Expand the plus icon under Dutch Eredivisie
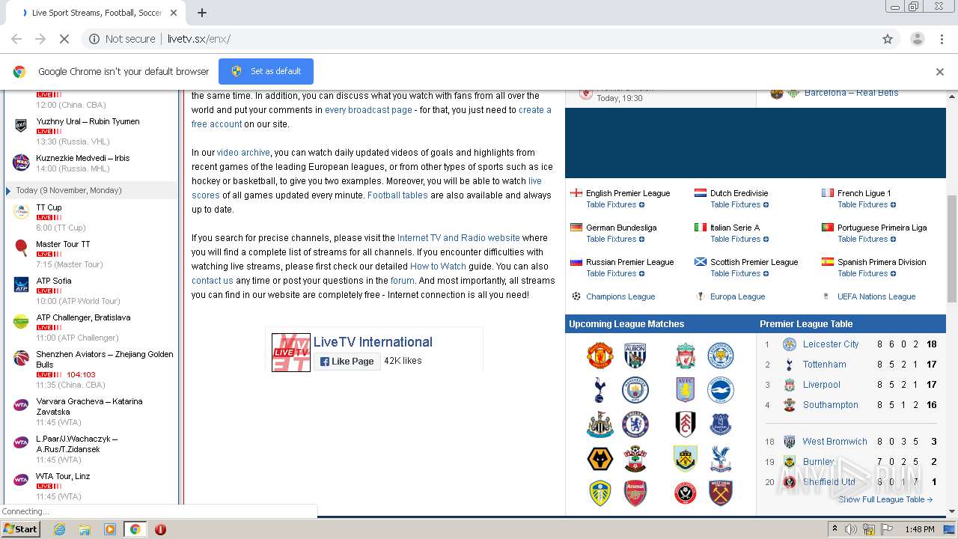 click(766, 205)
